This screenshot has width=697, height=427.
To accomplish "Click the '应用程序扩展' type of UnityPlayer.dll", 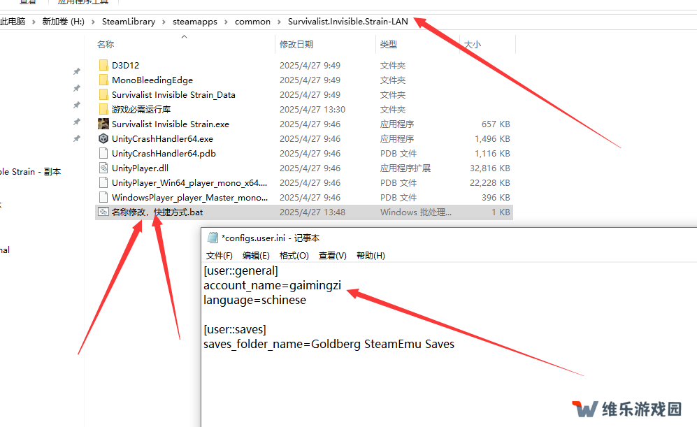I will click(405, 168).
